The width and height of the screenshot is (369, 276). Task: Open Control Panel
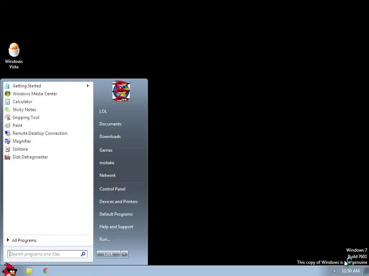click(x=112, y=189)
